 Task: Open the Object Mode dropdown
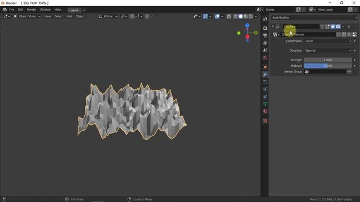point(27,16)
